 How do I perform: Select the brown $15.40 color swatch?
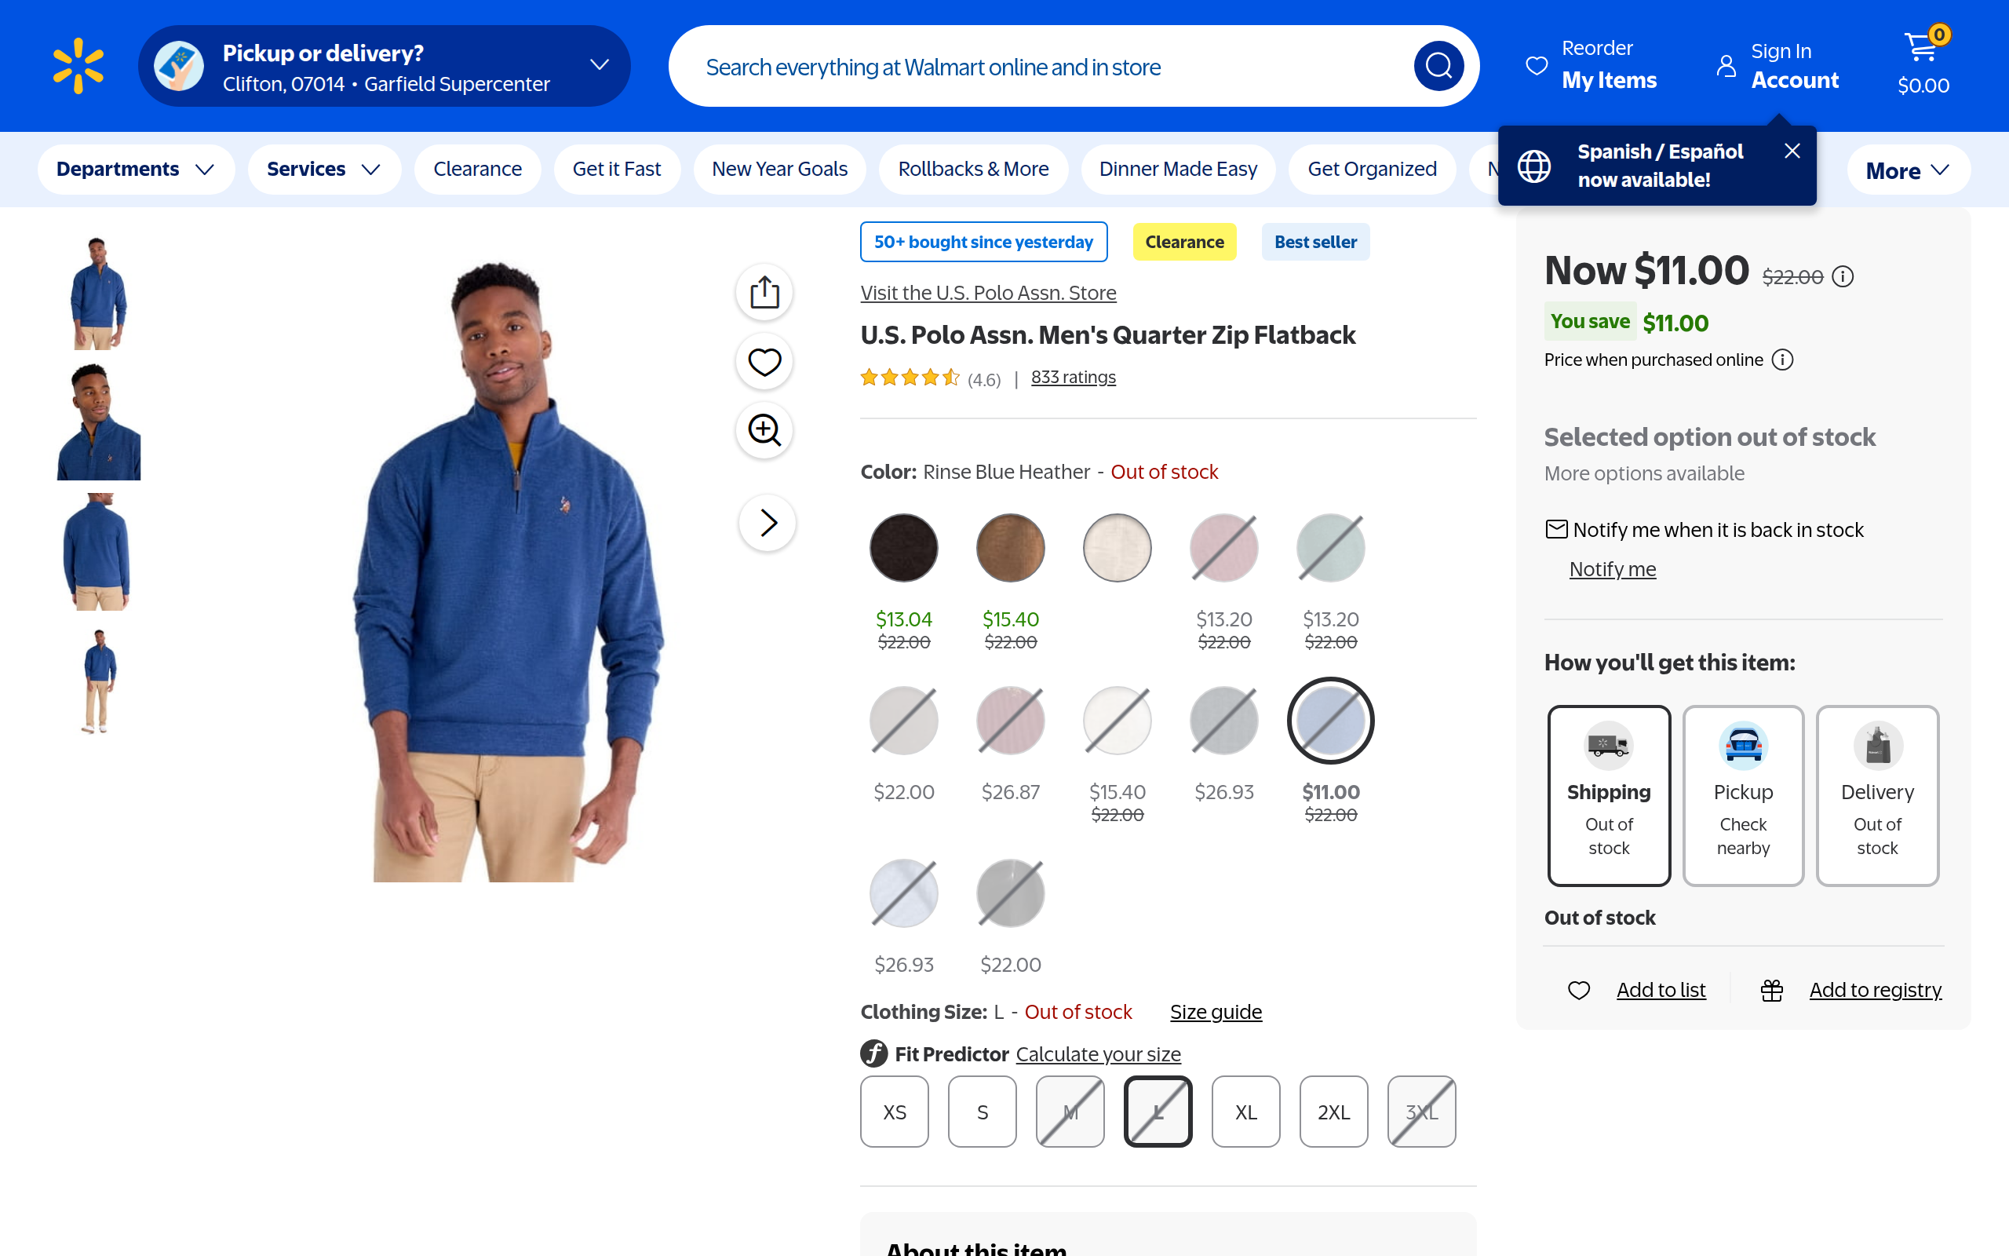[1009, 548]
